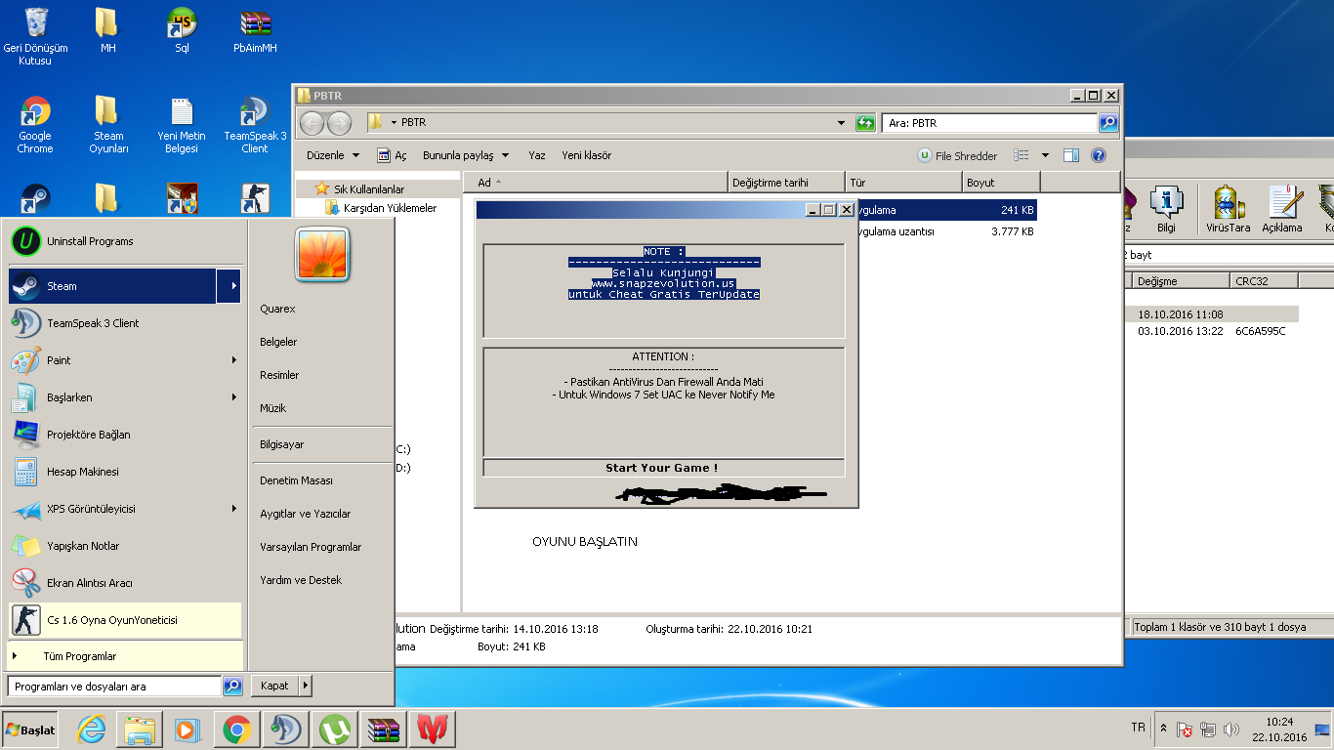Open Windows Explorer from the taskbar
Screen dimensions: 1334x750
tap(140, 729)
